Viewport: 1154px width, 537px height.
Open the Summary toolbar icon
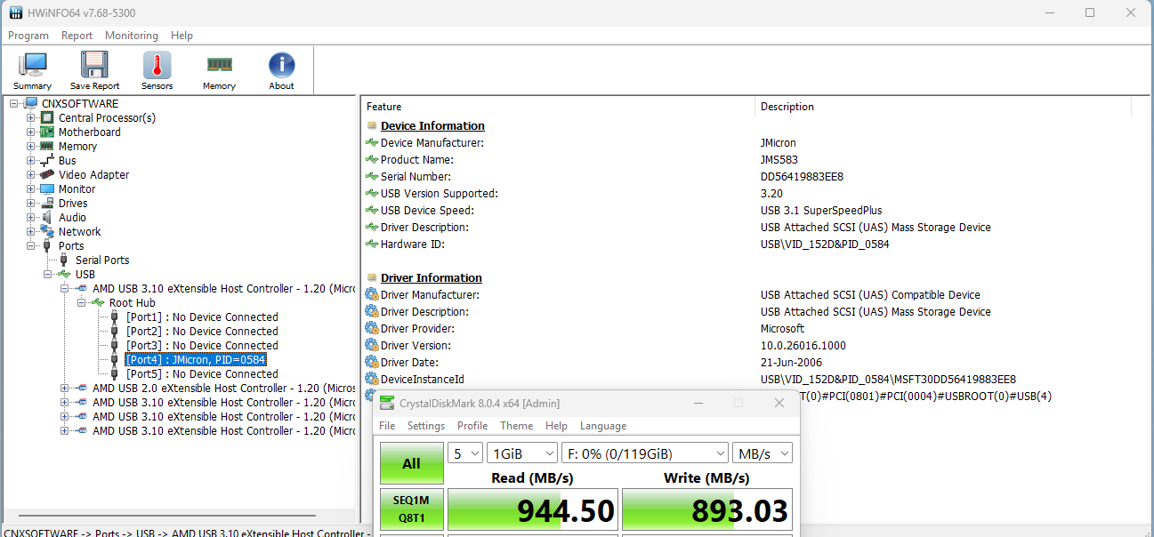click(32, 70)
